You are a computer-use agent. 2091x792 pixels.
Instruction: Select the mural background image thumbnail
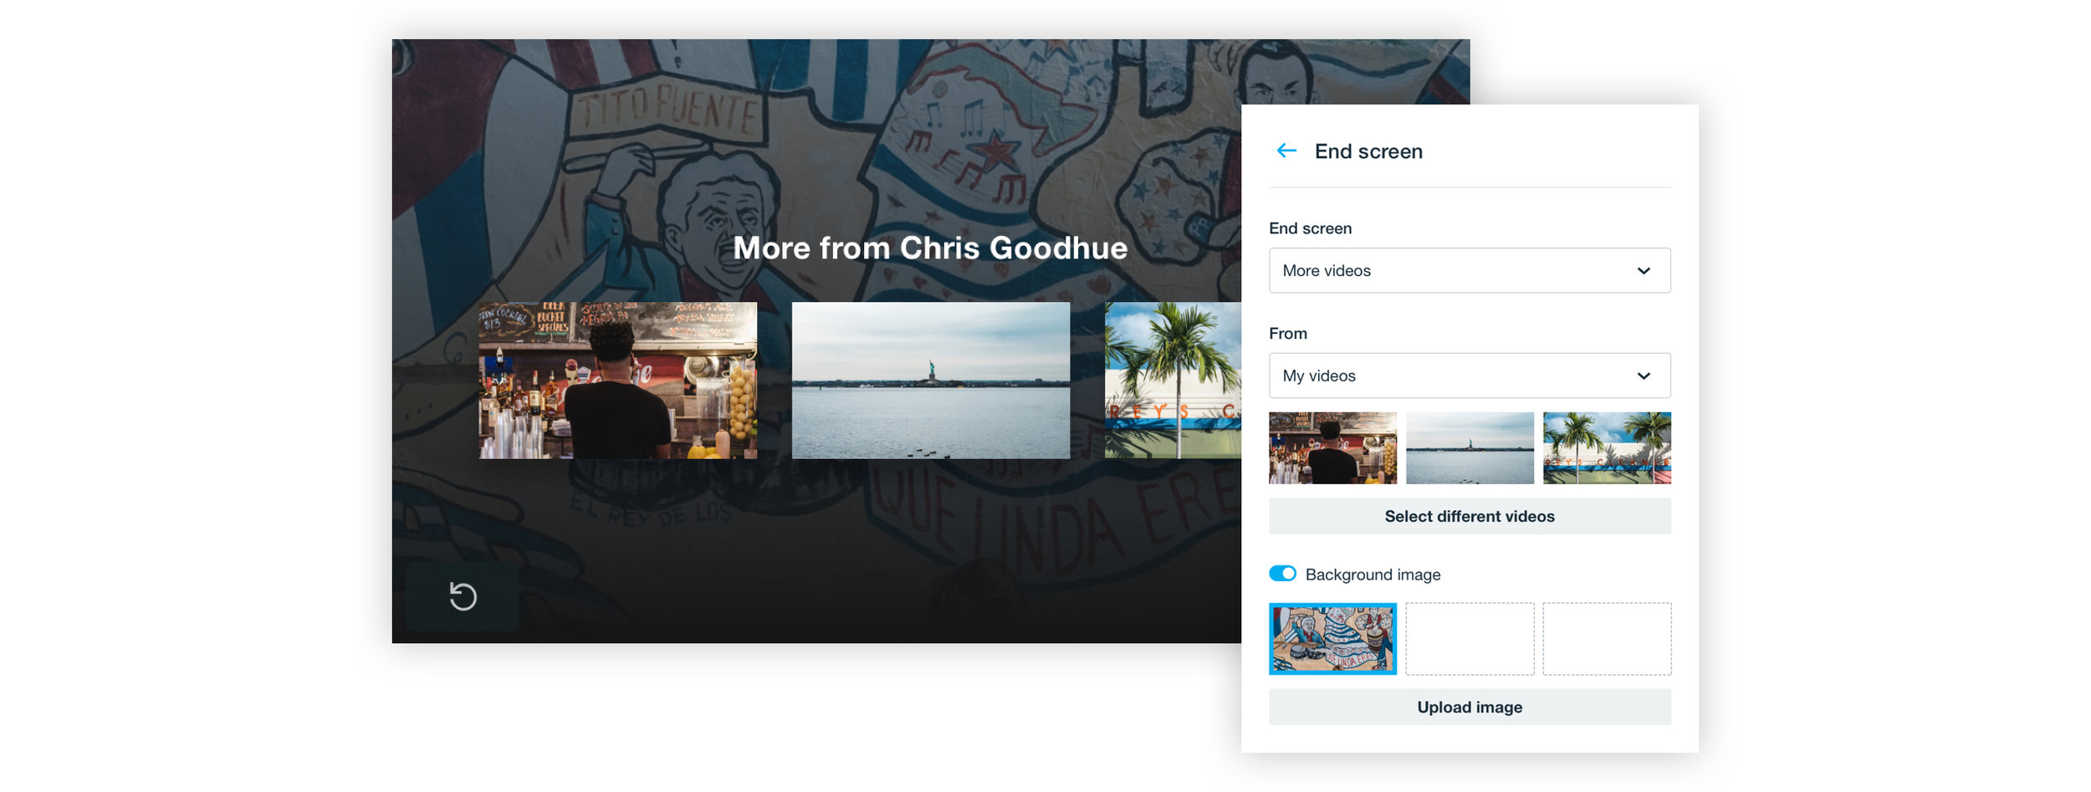pyautogui.click(x=1332, y=639)
